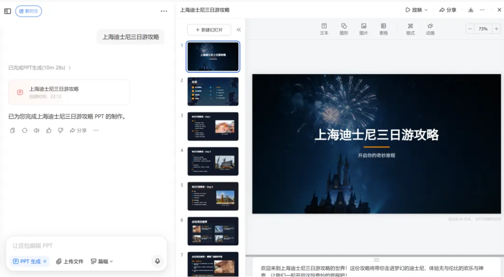Screen dimensions: 504x277
Task: Give the reply a thumbs down
Action: [60, 131]
